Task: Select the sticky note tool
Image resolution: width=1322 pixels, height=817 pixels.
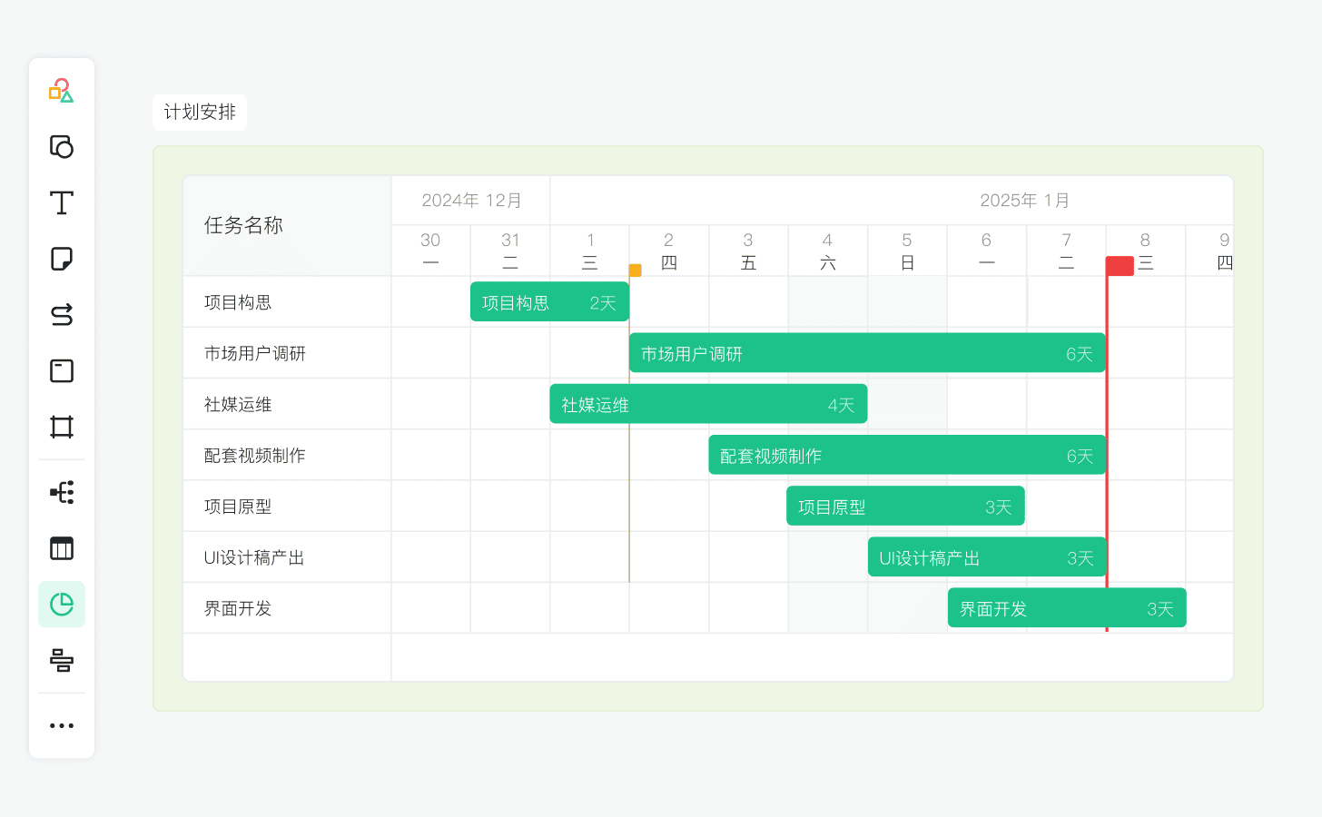Action: pyautogui.click(x=61, y=260)
